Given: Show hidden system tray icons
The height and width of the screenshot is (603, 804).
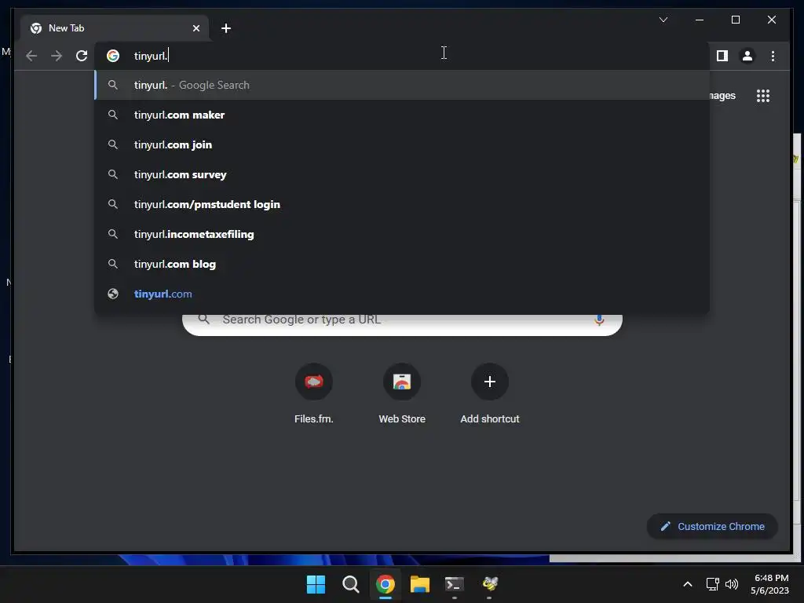Looking at the screenshot, I should (688, 584).
